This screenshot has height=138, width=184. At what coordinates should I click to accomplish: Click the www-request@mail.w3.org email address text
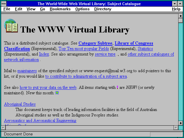click(108, 71)
